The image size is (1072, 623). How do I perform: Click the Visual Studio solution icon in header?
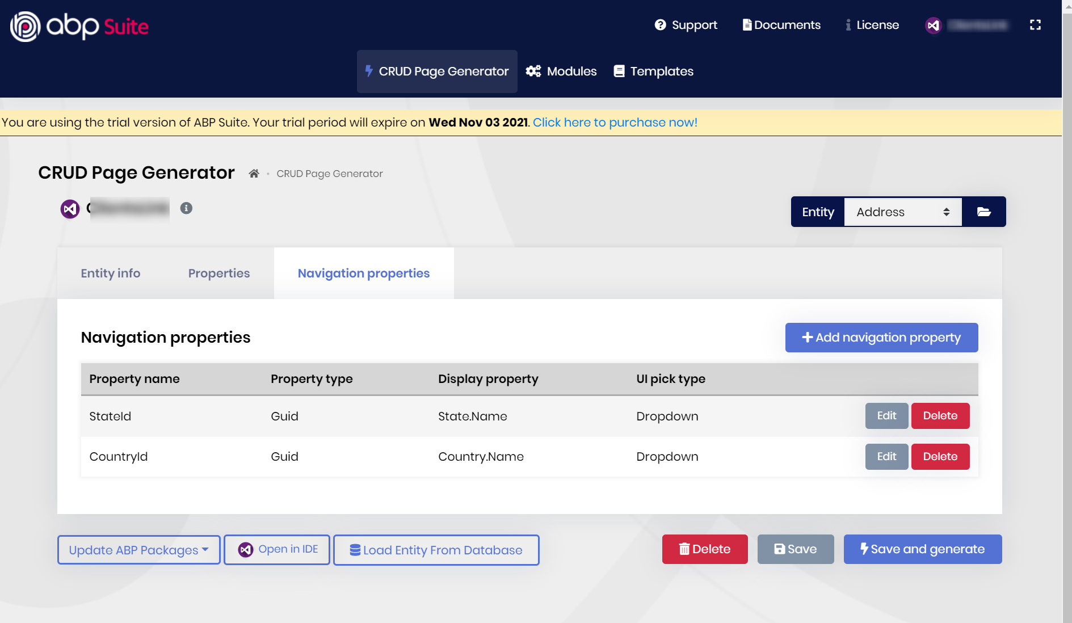pyautogui.click(x=934, y=25)
